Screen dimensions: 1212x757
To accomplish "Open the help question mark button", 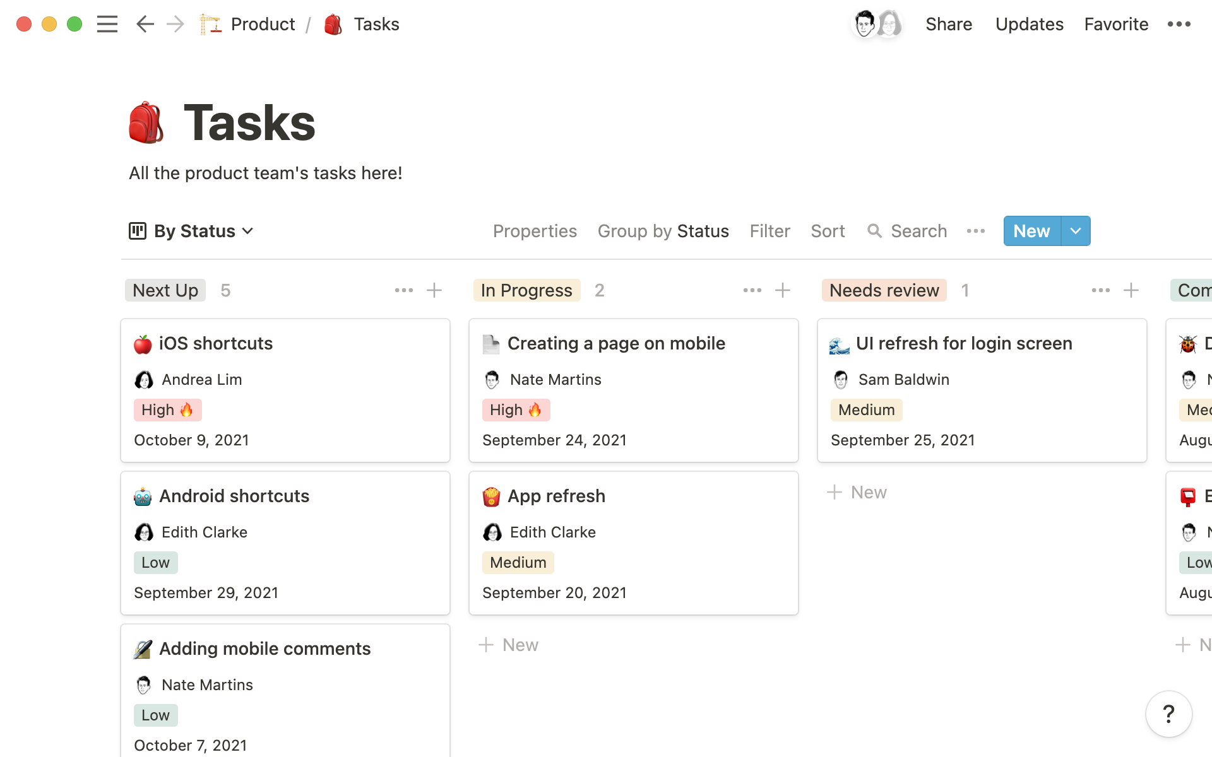I will [1168, 713].
